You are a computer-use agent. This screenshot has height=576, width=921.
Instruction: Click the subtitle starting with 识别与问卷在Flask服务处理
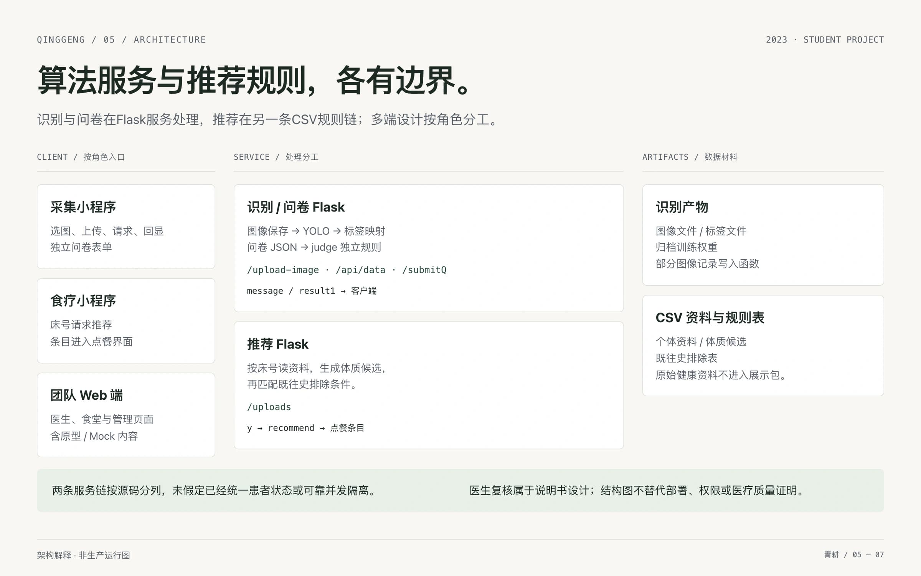click(268, 119)
